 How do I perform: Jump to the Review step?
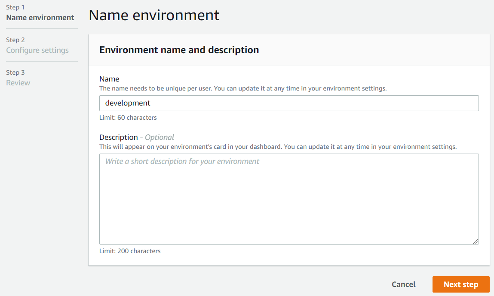click(18, 83)
